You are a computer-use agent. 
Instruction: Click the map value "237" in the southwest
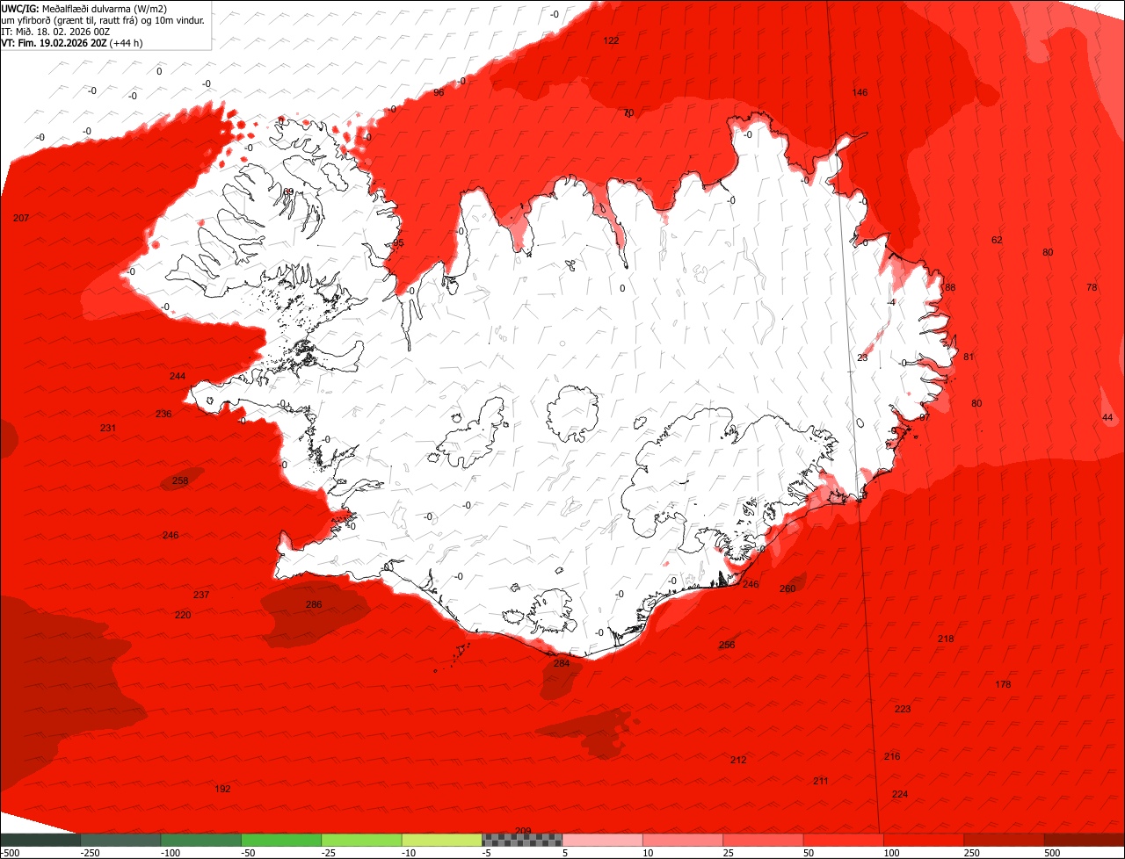coord(201,595)
